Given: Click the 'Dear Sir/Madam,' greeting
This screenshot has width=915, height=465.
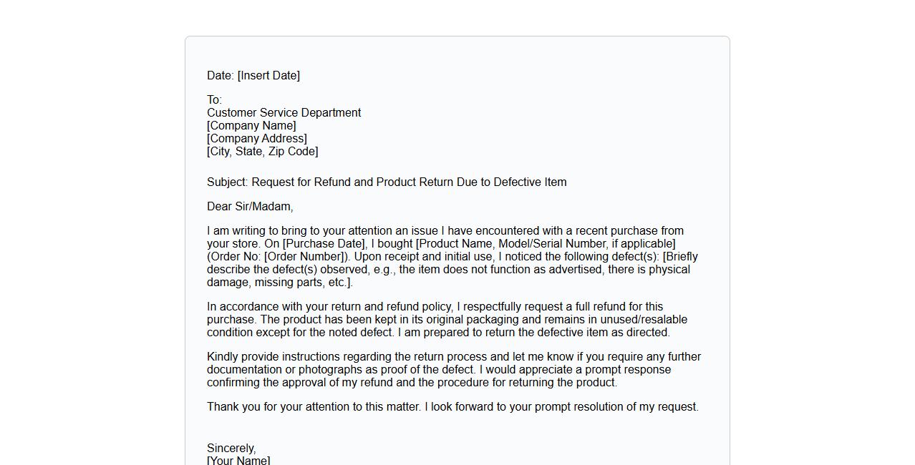Looking at the screenshot, I should point(250,207).
